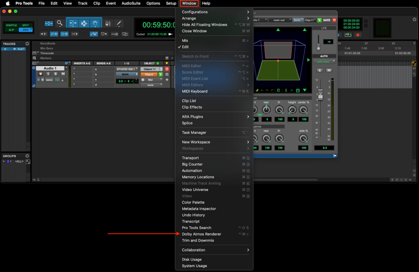Enable Shuffle edit mode

click(12, 26)
